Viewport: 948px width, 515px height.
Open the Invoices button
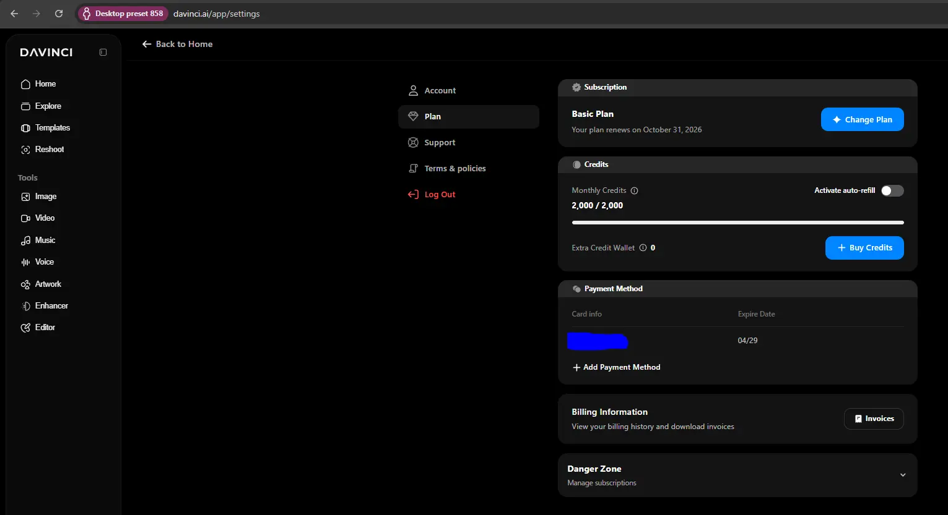[x=874, y=419]
